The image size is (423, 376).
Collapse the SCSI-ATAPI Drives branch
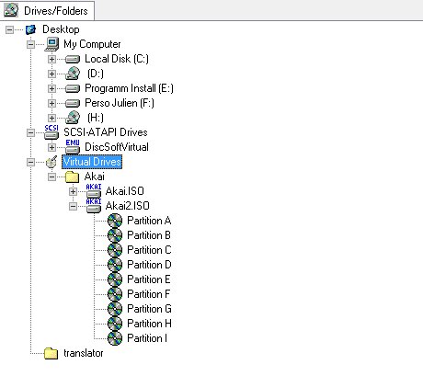point(30,132)
